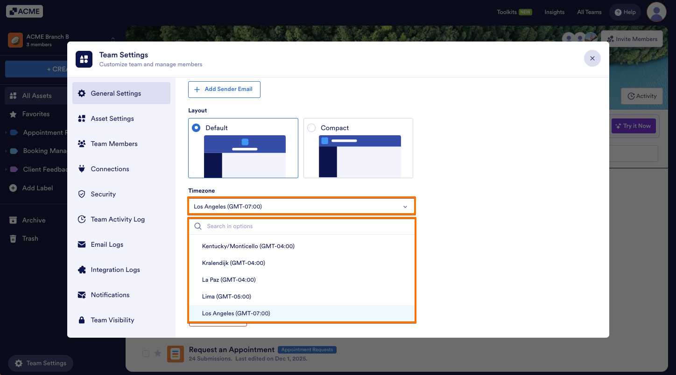Choose Kralendijk (GMT-04:00) timezone option
676x375 pixels.
coord(302,263)
